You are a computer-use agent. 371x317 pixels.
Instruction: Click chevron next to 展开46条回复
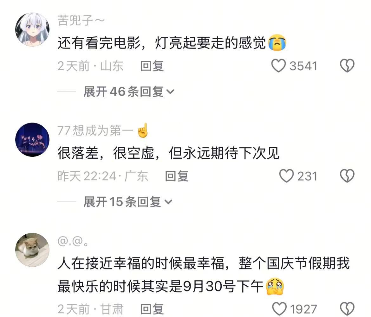click(x=170, y=92)
